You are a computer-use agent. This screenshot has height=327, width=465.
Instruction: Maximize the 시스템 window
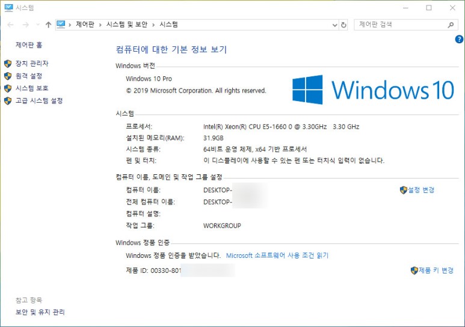pyautogui.click(x=429, y=8)
